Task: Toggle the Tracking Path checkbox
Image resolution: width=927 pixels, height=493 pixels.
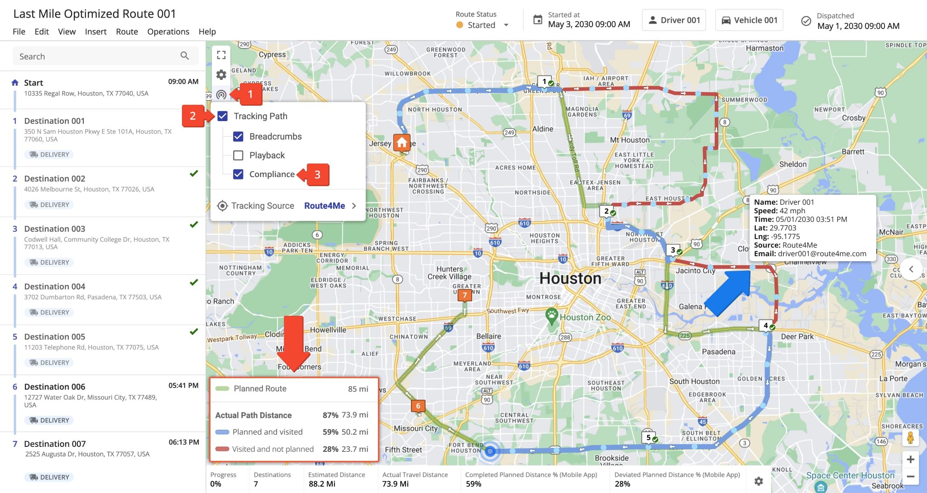Action: tap(224, 116)
